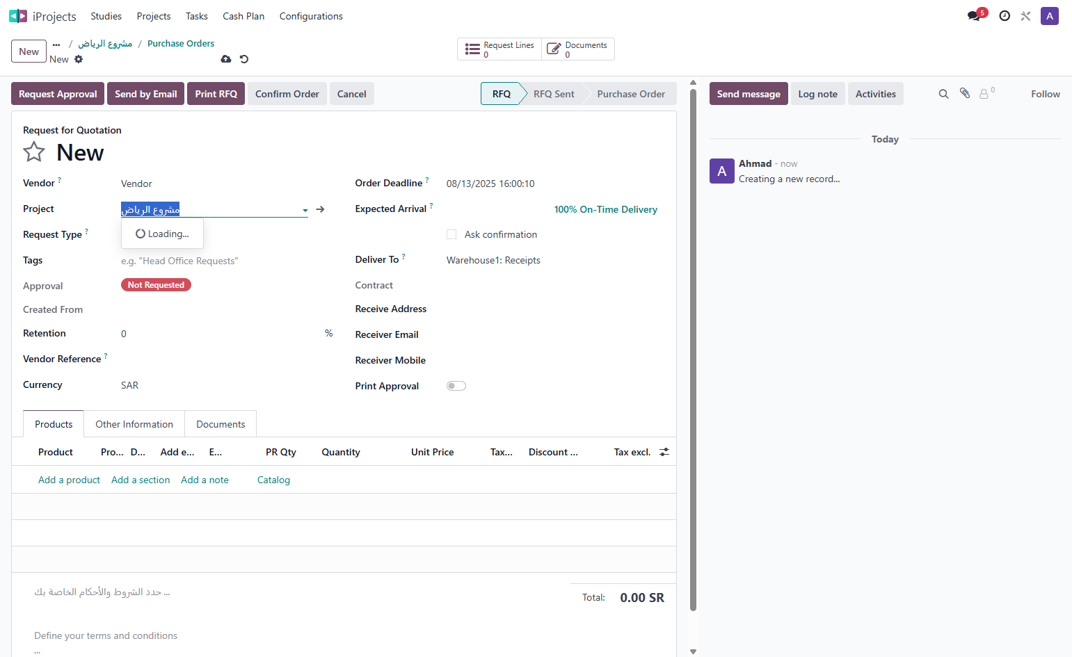
Task: Open the Request Lines stat button
Action: point(499,49)
